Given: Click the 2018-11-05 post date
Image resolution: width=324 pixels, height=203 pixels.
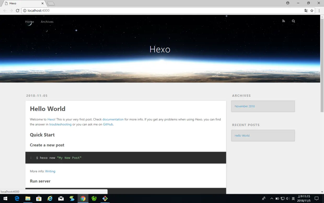Looking at the screenshot, I should (x=37, y=96).
